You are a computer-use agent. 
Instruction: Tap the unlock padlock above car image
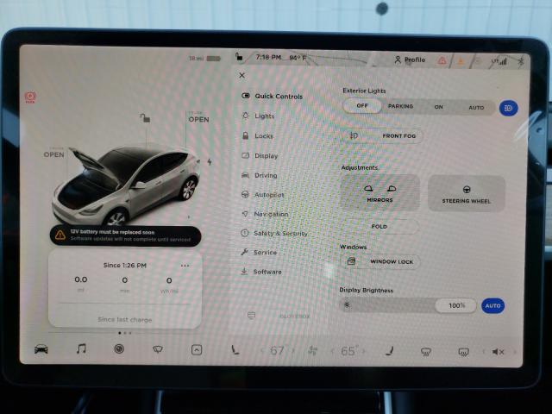145,118
